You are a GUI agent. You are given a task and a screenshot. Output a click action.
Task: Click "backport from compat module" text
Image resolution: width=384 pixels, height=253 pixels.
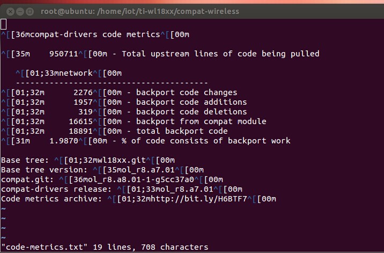click(x=201, y=121)
